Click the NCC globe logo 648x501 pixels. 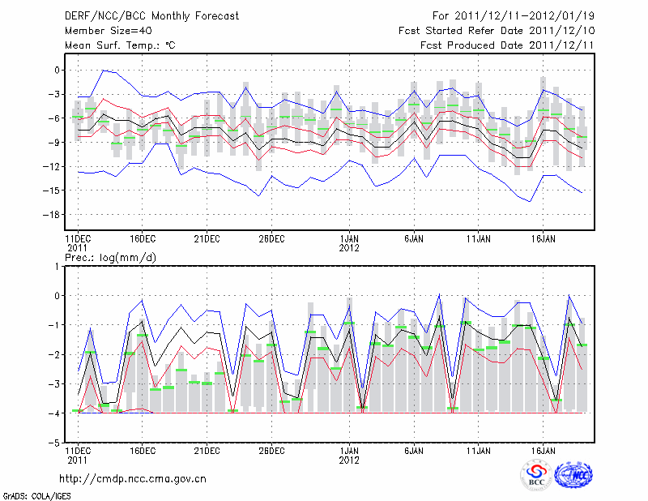pyautogui.click(x=572, y=477)
